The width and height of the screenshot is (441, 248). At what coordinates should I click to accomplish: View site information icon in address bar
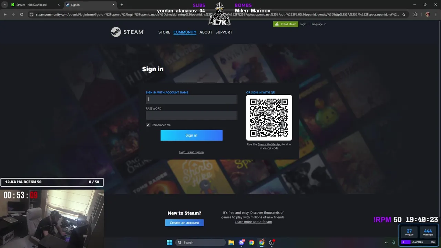31,14
